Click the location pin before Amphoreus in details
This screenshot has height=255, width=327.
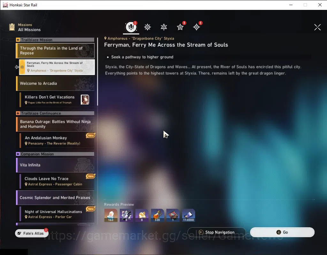click(105, 38)
